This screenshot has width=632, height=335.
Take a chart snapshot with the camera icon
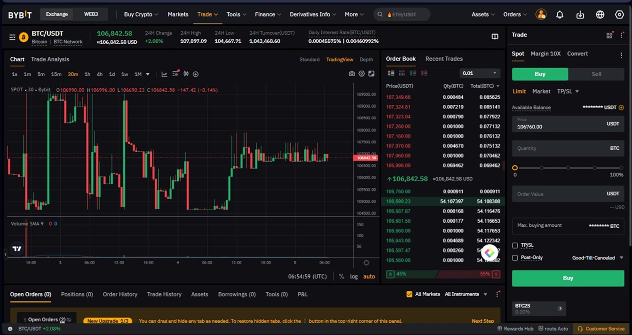coord(352,74)
